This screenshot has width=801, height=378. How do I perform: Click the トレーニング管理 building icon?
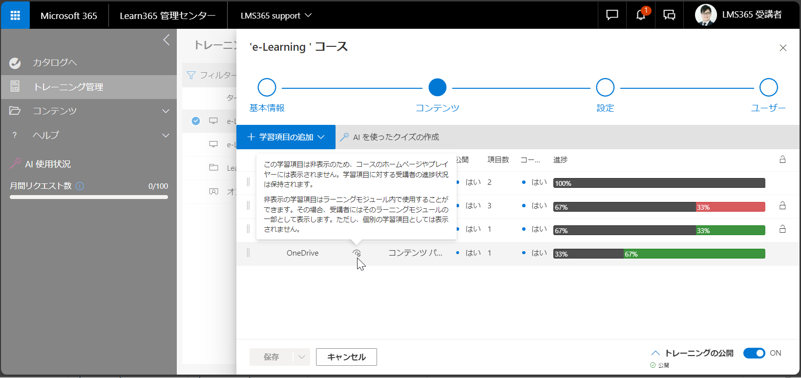[x=15, y=86]
